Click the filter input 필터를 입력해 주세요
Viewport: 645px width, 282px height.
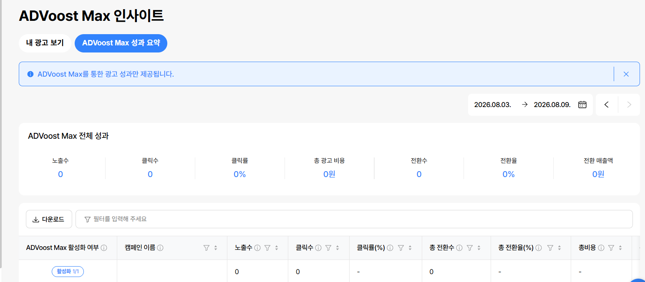pyautogui.click(x=354, y=219)
